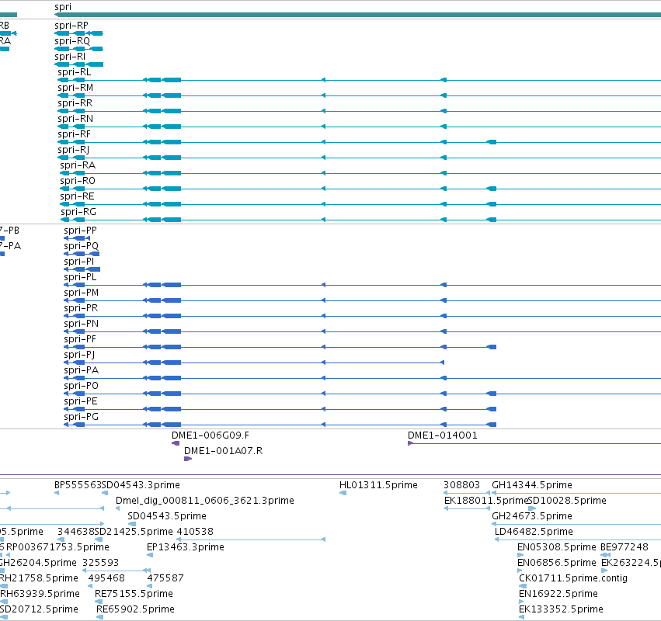Select the EN05308.5prime EST label

pyautogui.click(x=557, y=547)
